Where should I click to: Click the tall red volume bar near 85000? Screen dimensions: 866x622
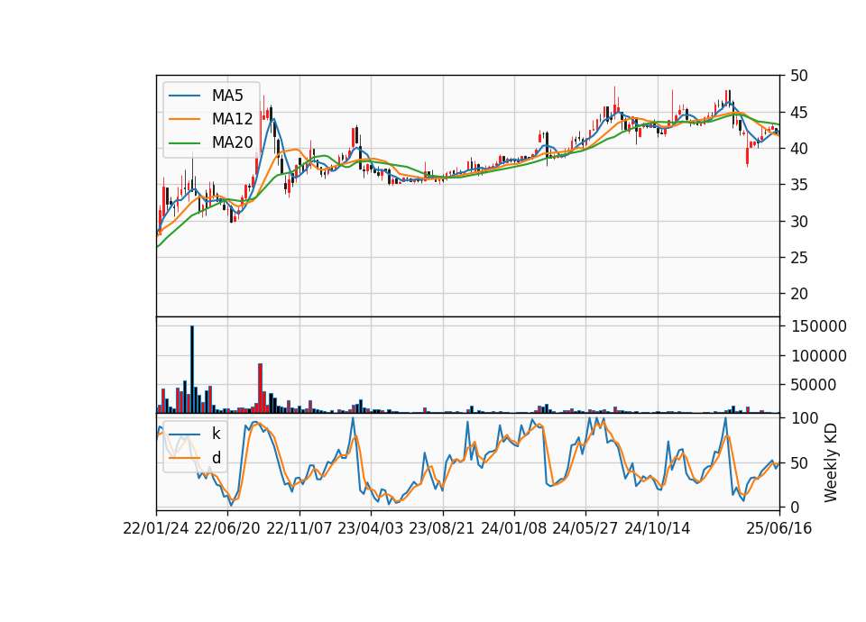coord(260,388)
